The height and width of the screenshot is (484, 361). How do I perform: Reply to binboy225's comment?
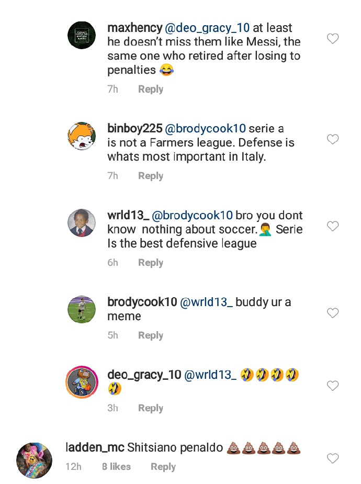click(x=151, y=176)
